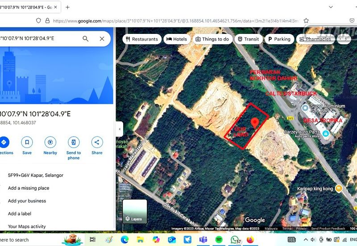Click the Save bookmark icon
The height and width of the screenshot is (246, 357).
point(27,143)
